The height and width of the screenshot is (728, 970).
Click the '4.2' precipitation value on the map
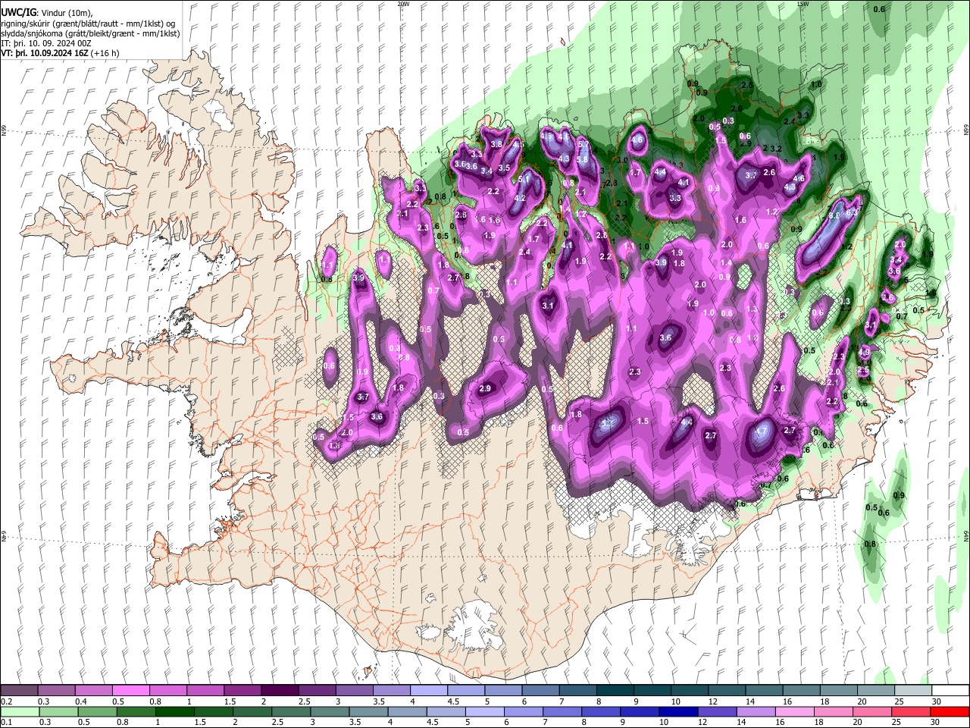point(520,199)
